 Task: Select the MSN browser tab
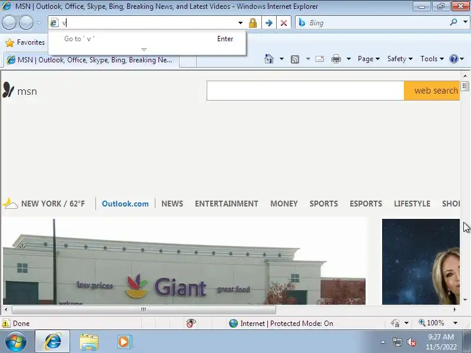(91, 60)
